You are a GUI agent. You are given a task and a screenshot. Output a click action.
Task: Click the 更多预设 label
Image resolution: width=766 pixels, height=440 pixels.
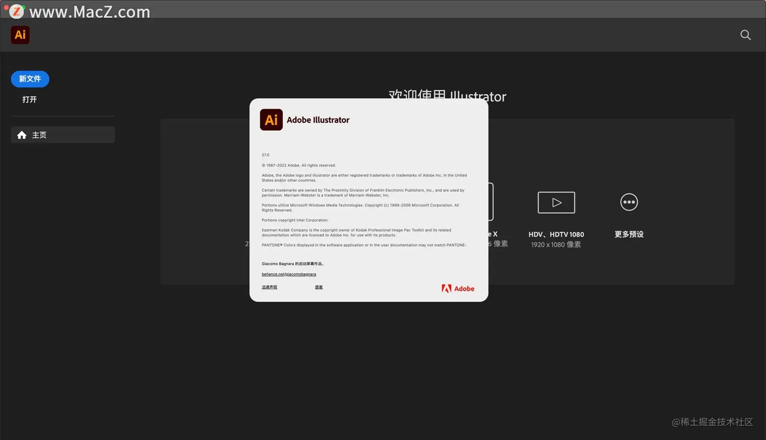pyautogui.click(x=629, y=234)
